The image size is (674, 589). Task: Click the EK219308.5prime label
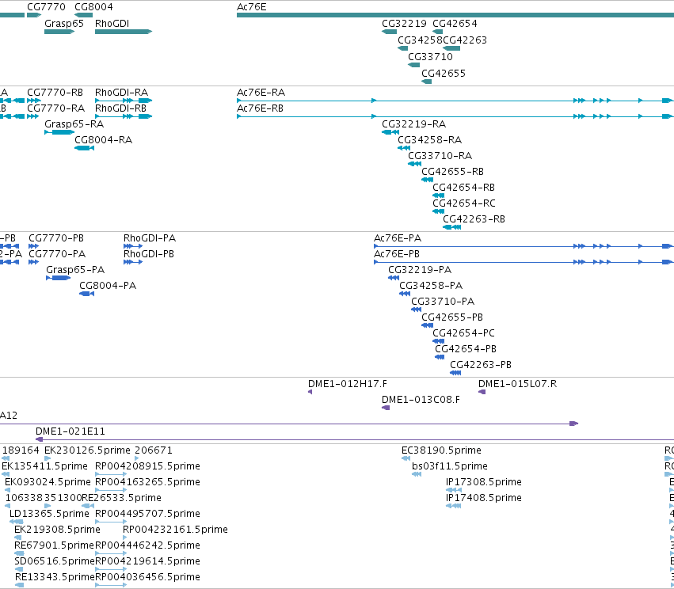[x=57, y=530]
